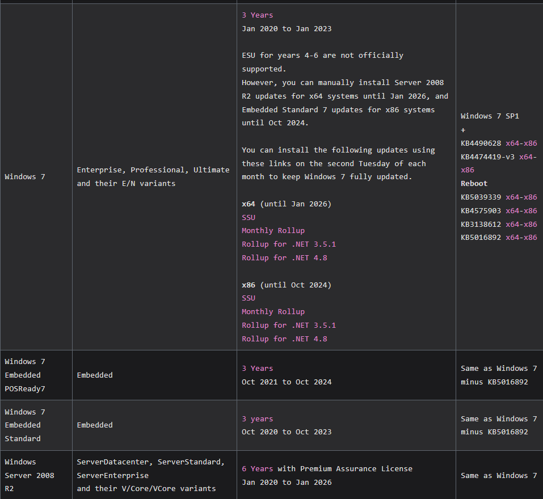Select POSReady7 row "minus KB5016892" text
Image resolution: width=543 pixels, height=499 pixels.
pos(494,382)
